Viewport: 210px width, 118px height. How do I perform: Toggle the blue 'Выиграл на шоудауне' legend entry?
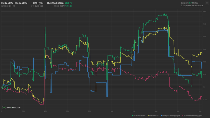coord(170,116)
